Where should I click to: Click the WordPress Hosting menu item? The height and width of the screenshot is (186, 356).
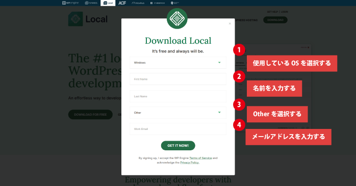(246, 20)
